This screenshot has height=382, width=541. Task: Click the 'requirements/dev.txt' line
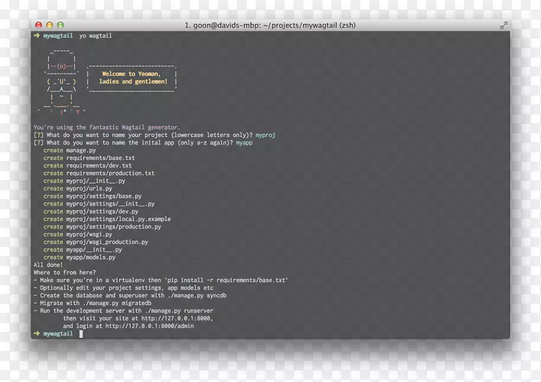pyautogui.click(x=87, y=165)
